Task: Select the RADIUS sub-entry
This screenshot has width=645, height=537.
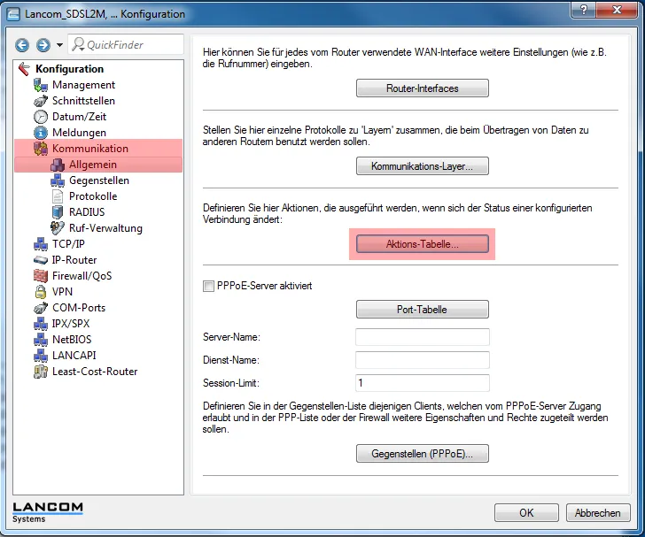Action: [87, 212]
